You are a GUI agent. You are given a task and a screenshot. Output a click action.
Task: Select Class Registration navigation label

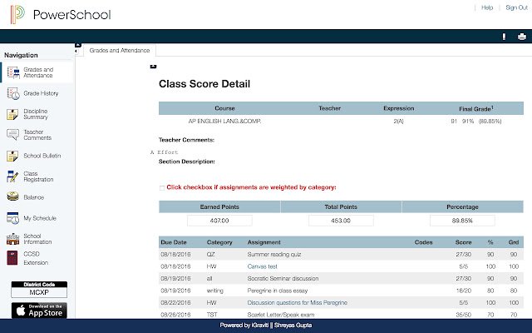point(38,176)
